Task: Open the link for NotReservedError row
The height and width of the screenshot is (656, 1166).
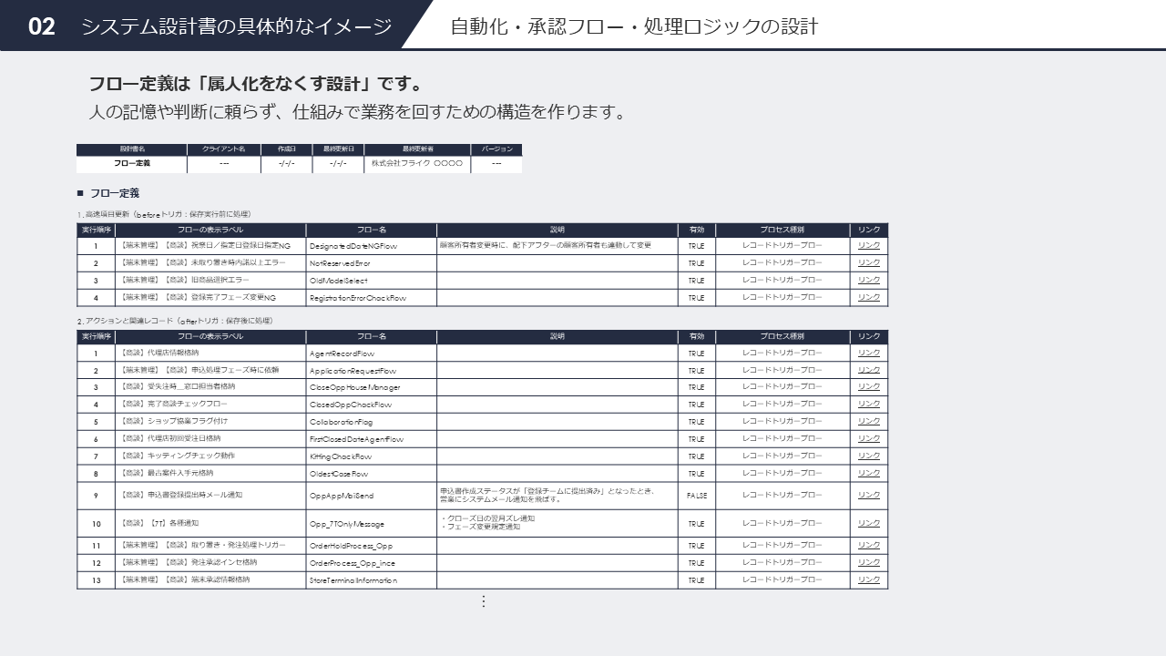Action: 869,262
